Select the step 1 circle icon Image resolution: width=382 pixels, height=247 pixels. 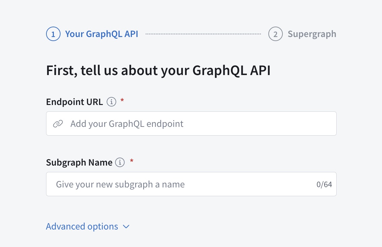(x=53, y=34)
